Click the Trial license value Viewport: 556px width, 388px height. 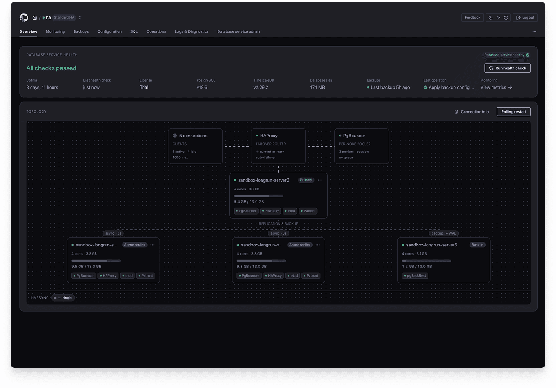pyautogui.click(x=144, y=87)
